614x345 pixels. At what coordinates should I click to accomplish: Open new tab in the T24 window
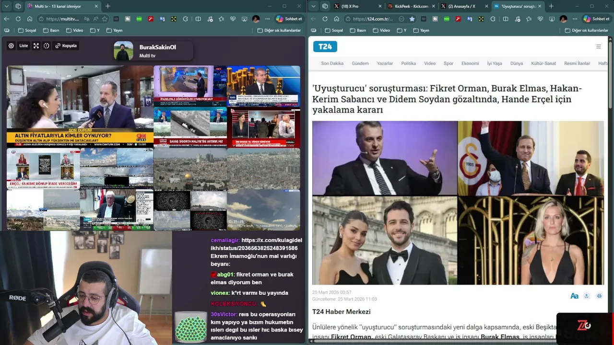click(x=551, y=6)
